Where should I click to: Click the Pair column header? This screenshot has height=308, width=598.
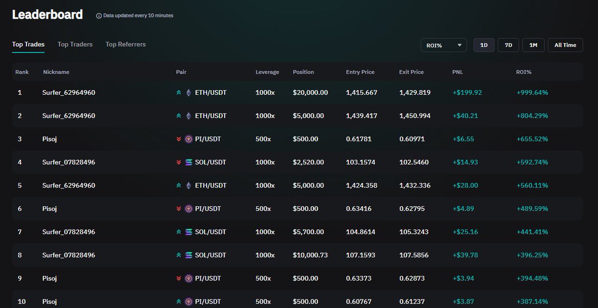(x=181, y=72)
